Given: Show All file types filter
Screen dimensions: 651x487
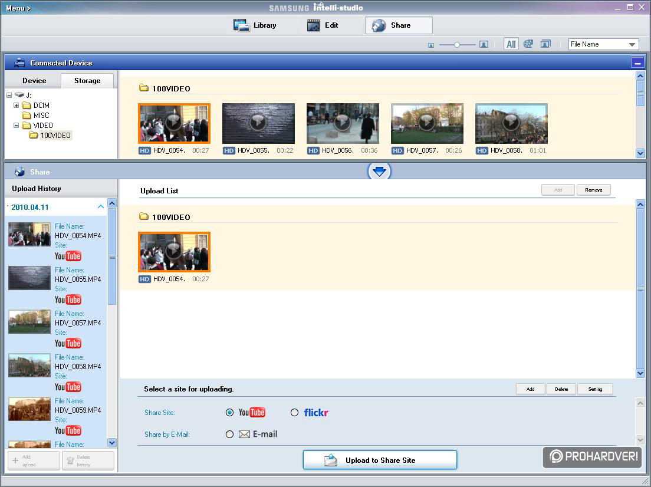Looking at the screenshot, I should 511,44.
